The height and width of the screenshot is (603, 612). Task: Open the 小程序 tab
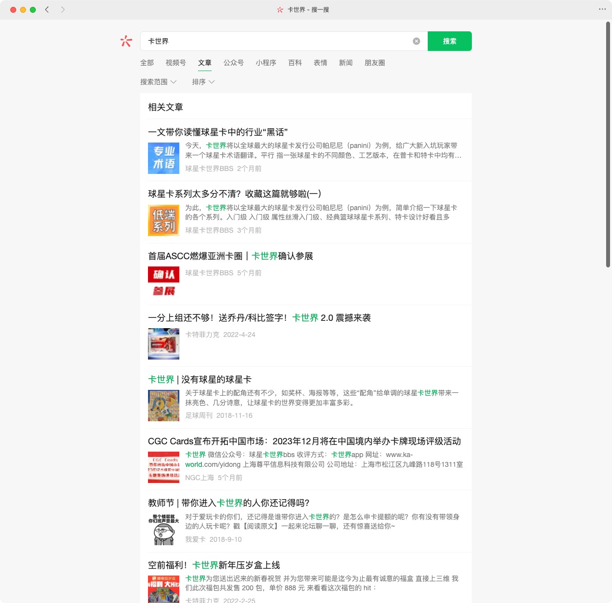(x=266, y=63)
